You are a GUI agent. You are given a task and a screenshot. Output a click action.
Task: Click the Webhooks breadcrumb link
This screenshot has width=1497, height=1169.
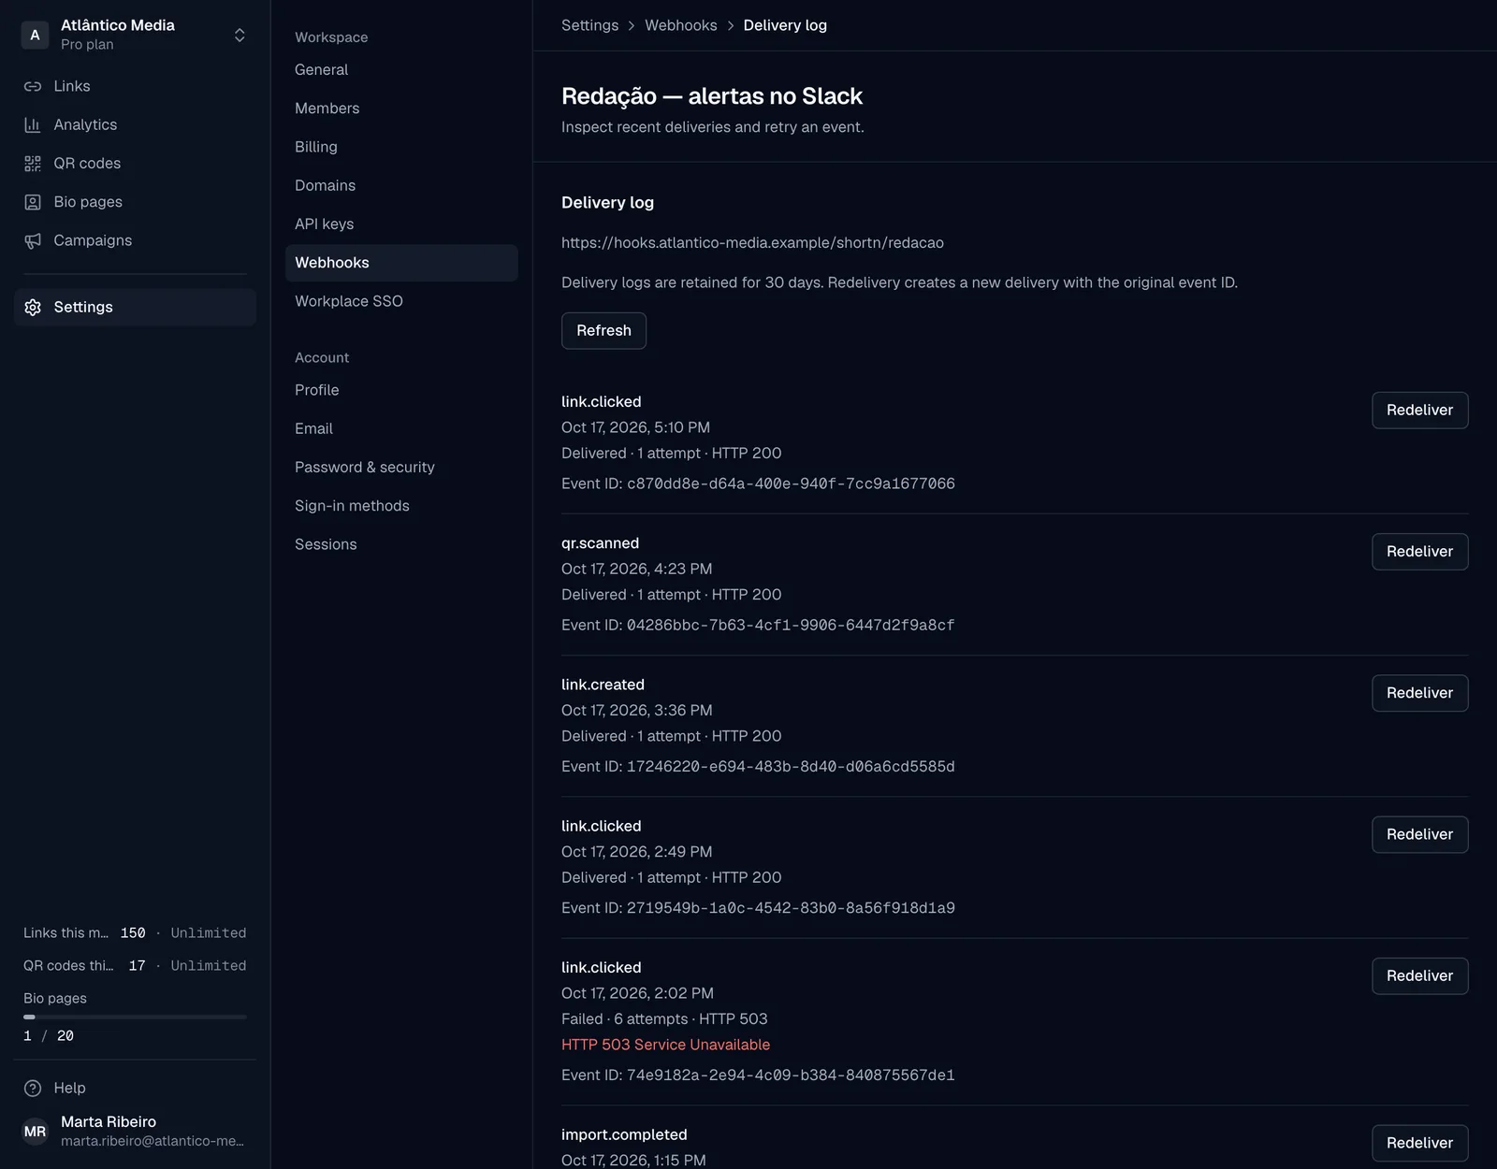tap(681, 25)
